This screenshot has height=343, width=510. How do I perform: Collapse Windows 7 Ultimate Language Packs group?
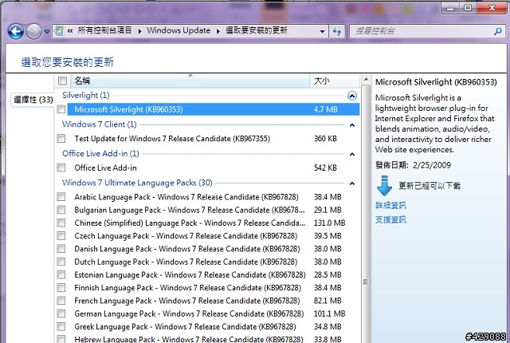click(x=352, y=183)
